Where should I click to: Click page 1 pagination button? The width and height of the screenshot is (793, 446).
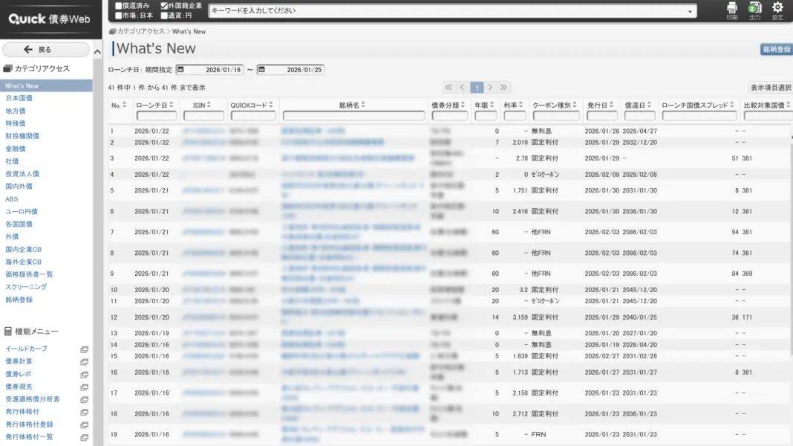pyautogui.click(x=477, y=88)
